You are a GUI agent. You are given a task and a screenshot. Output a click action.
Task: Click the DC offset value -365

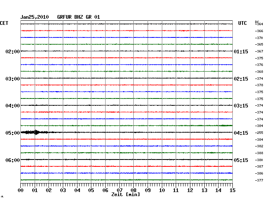259,44
